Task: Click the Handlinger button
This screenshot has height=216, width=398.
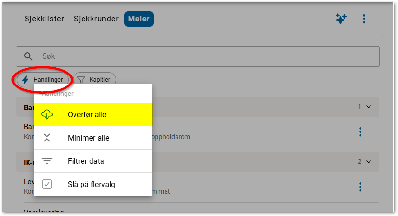Action: pyautogui.click(x=43, y=80)
